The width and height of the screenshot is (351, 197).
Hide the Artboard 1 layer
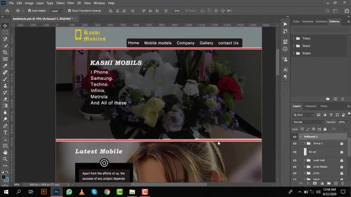coord(295,137)
